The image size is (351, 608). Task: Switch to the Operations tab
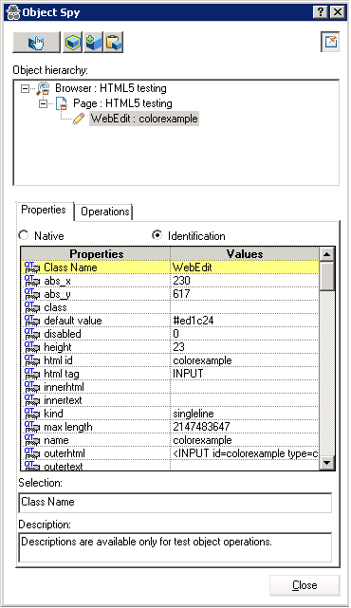104,212
